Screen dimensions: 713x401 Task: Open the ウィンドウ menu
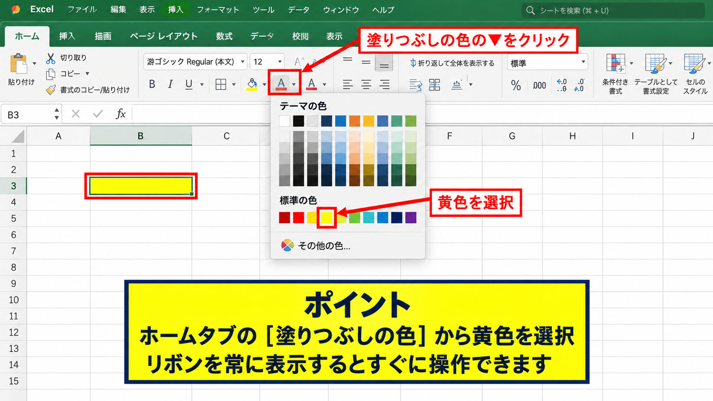[341, 10]
